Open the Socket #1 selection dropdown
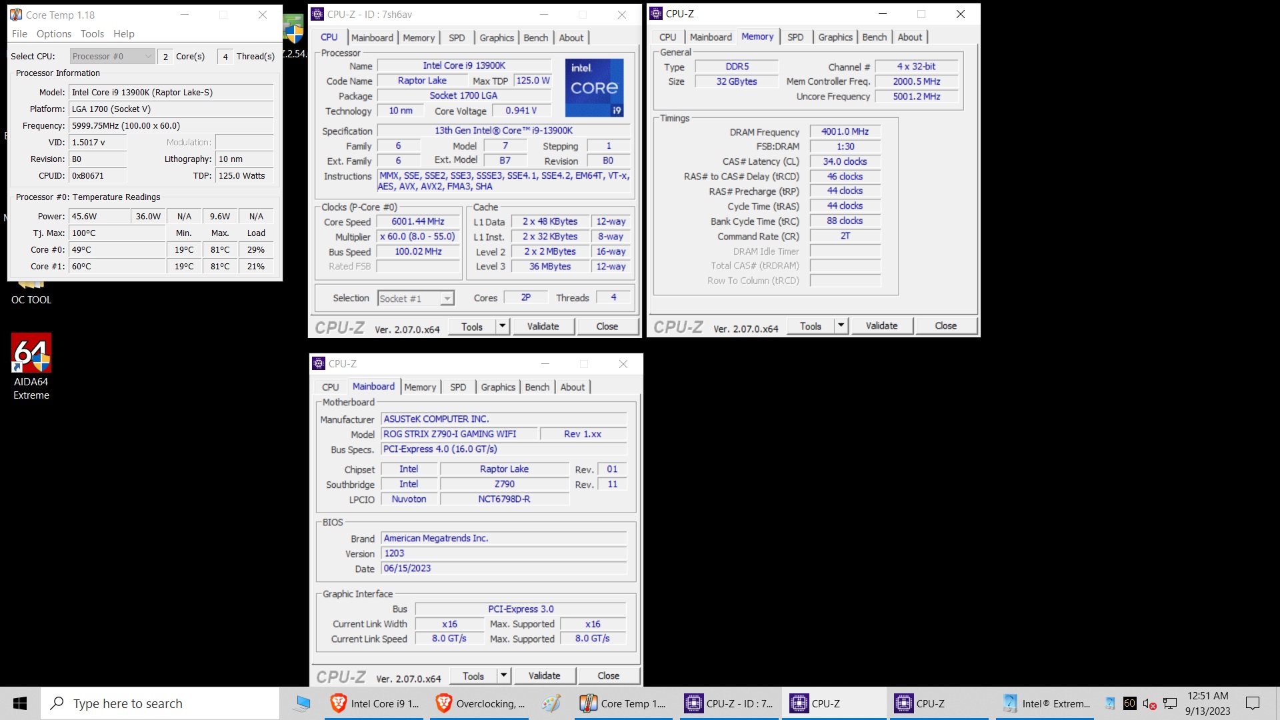 click(x=415, y=299)
